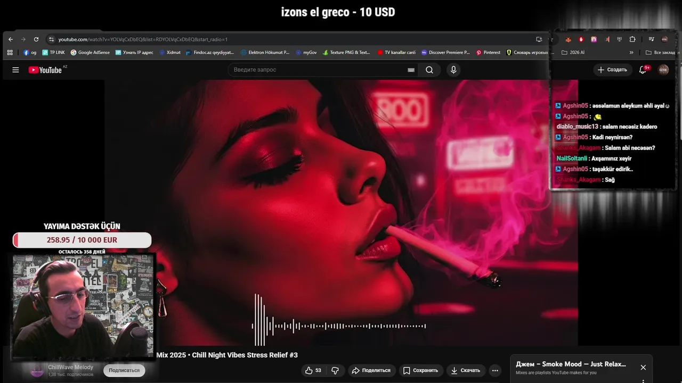The image size is (682, 383).
Task: Open the Discover Premiere bookmark
Action: 445,53
